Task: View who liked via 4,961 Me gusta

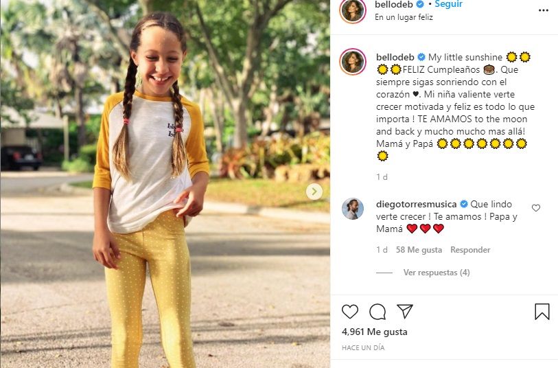Action: pyautogui.click(x=374, y=332)
